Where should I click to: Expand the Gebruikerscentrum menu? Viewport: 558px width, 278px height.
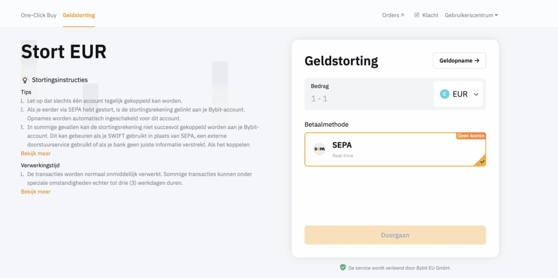tap(471, 15)
